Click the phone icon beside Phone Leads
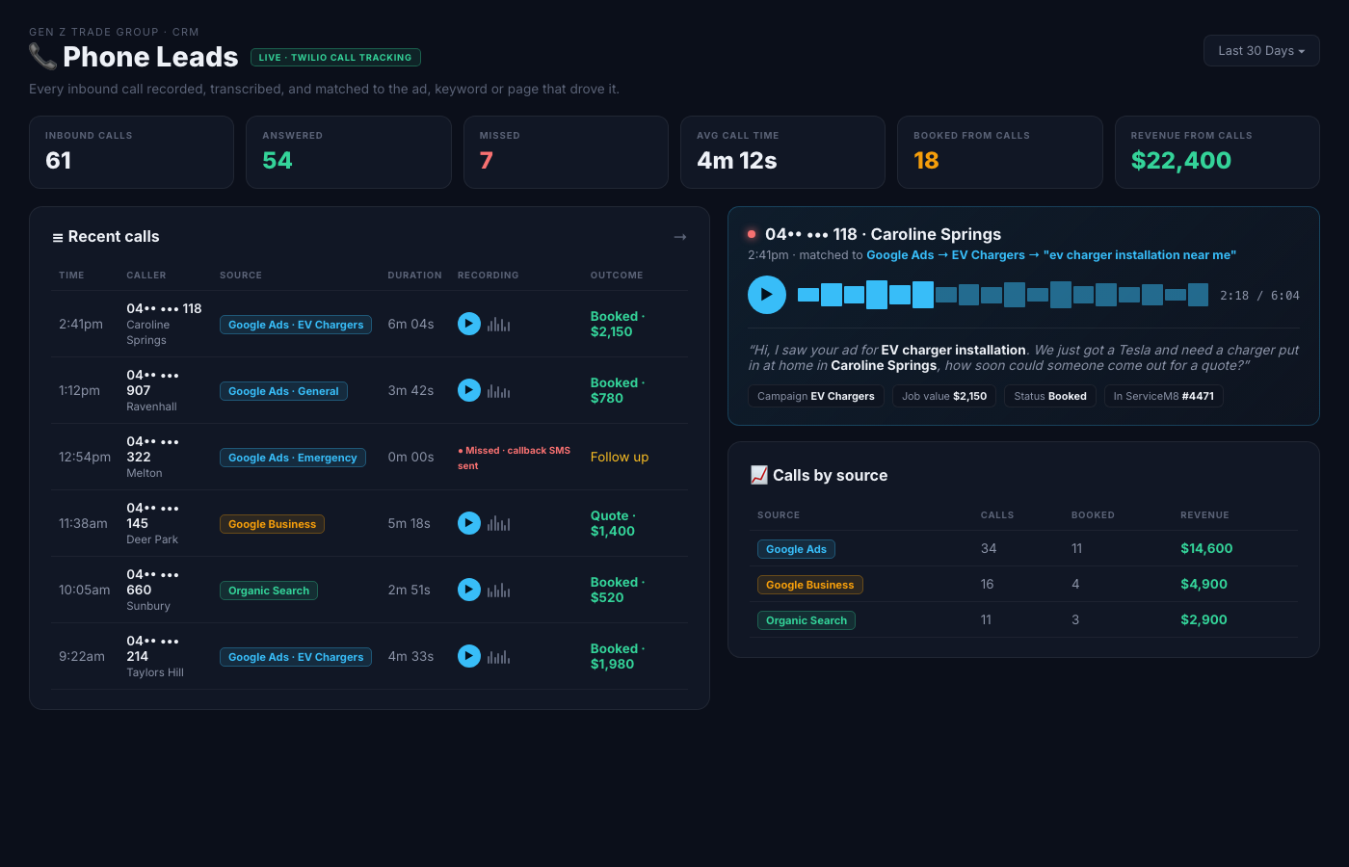1349x867 pixels. (43, 57)
